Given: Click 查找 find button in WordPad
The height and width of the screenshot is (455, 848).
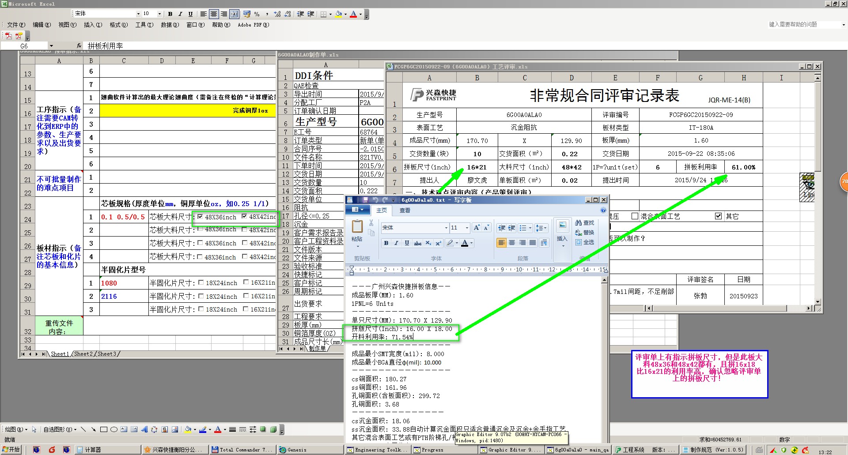Looking at the screenshot, I should 585,223.
